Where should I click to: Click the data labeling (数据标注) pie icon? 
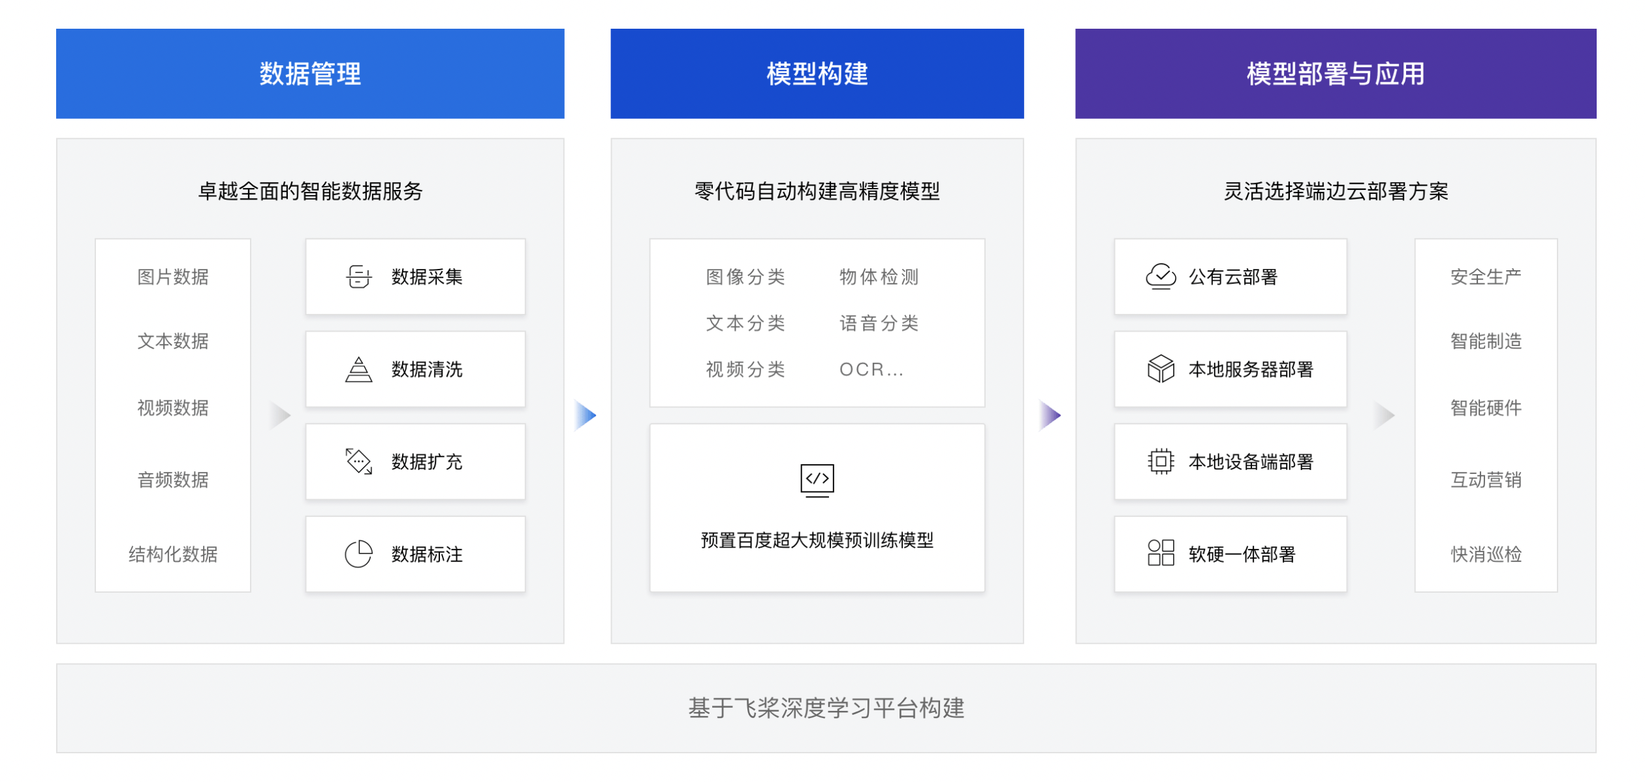358,554
